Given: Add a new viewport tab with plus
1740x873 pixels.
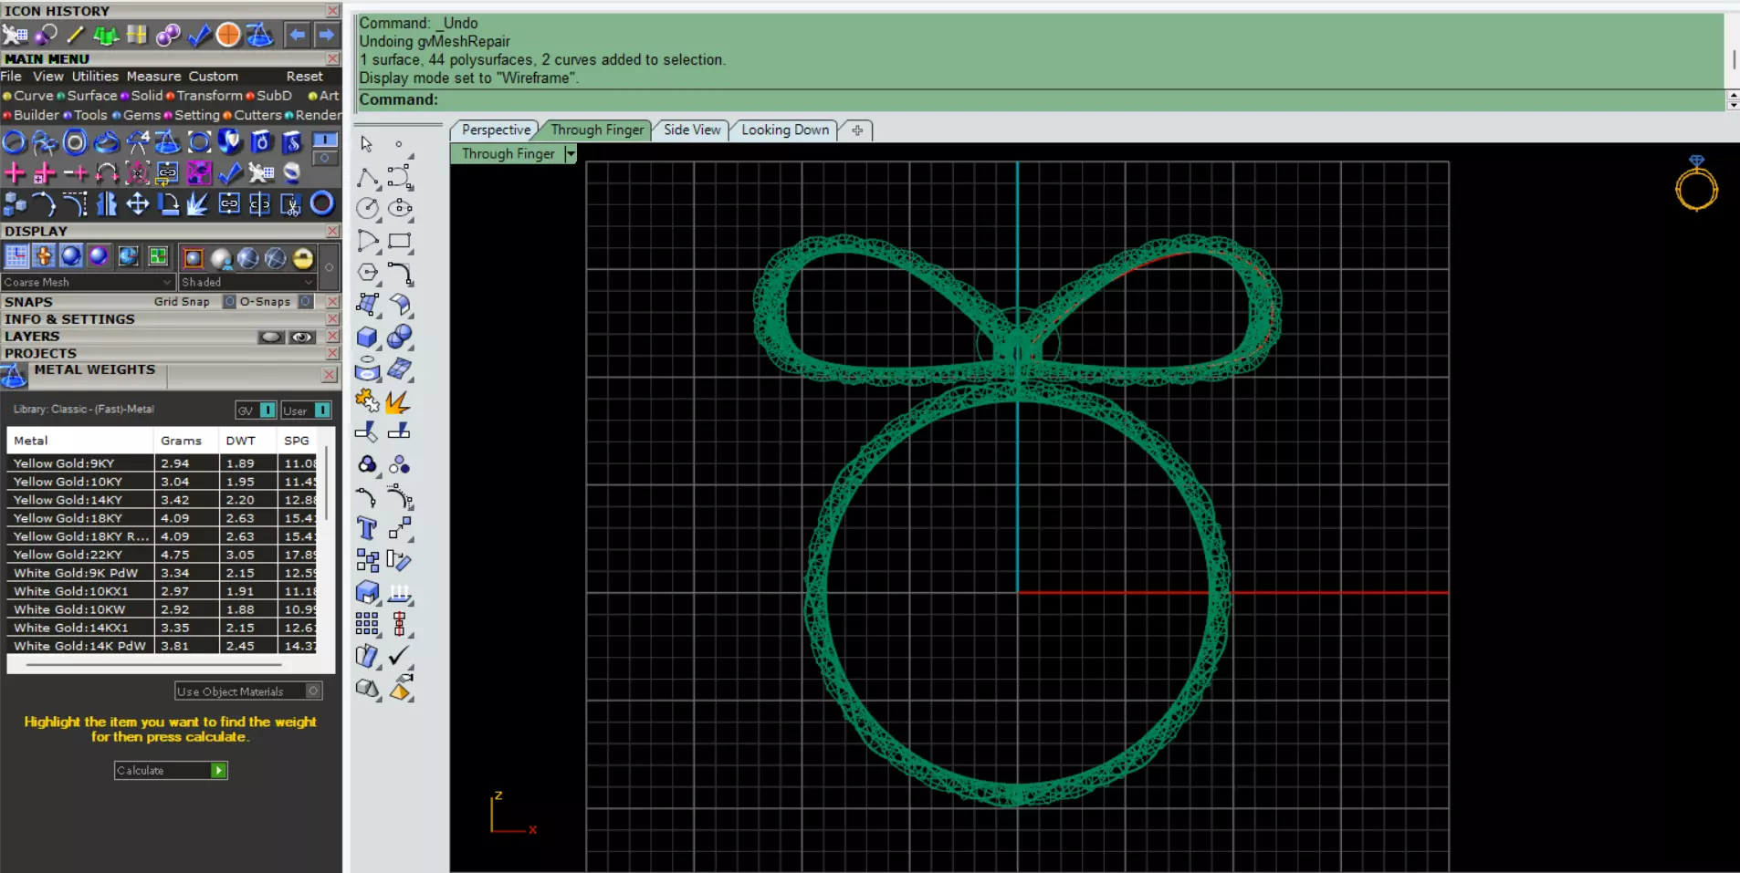Looking at the screenshot, I should pyautogui.click(x=857, y=130).
